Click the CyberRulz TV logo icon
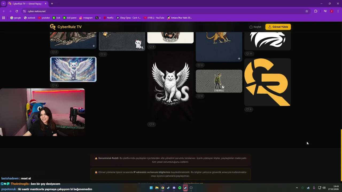Image resolution: width=342 pixels, height=192 pixels. click(x=53, y=27)
